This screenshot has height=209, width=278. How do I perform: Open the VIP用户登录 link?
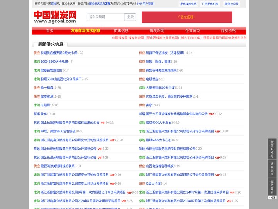click(x=146, y=4)
